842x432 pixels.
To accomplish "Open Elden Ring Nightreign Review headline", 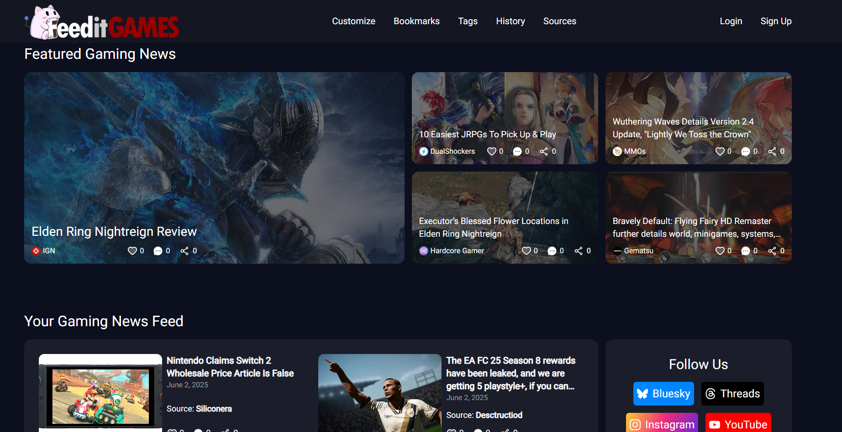I will pyautogui.click(x=114, y=232).
